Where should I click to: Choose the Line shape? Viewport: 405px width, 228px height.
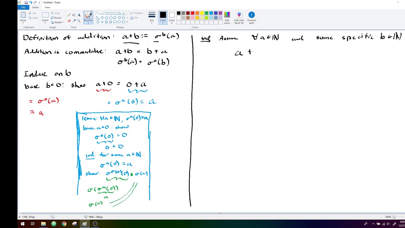(x=98, y=14)
